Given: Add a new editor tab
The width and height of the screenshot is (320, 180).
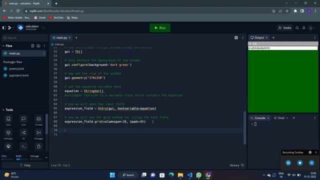Looking at the screenshot, I should pyautogui.click(x=76, y=38).
